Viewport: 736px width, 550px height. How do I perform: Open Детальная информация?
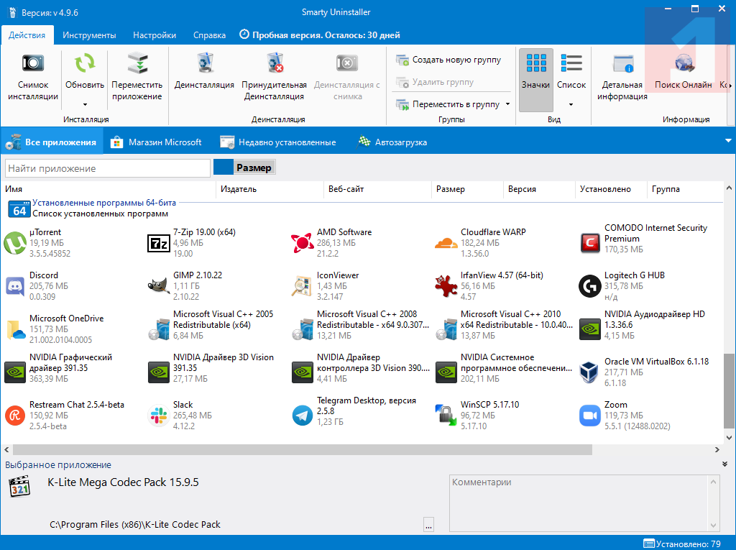click(x=622, y=76)
